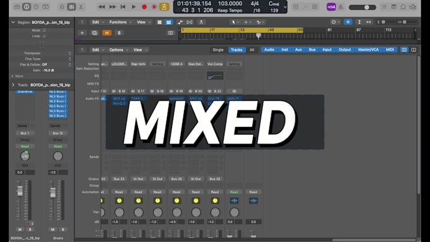Switch to grid view icon
The height and width of the screenshot is (242, 430).
[159, 22]
